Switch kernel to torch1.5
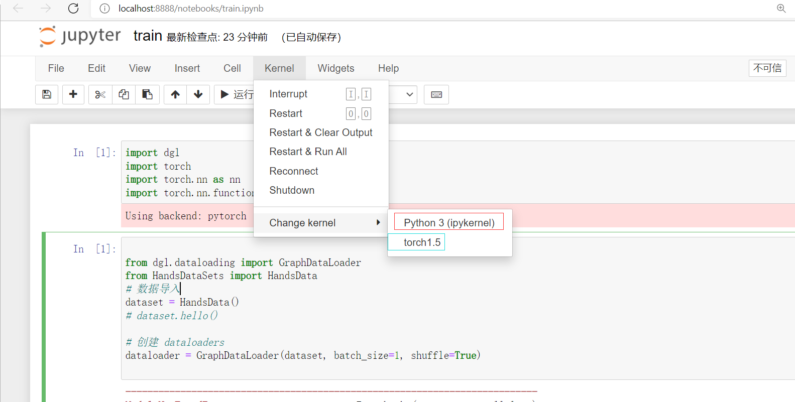 [x=422, y=242]
